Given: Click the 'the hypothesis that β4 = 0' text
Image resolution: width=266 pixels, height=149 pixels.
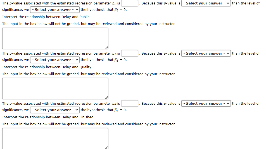Looking at the screenshot, I should click(x=104, y=110).
